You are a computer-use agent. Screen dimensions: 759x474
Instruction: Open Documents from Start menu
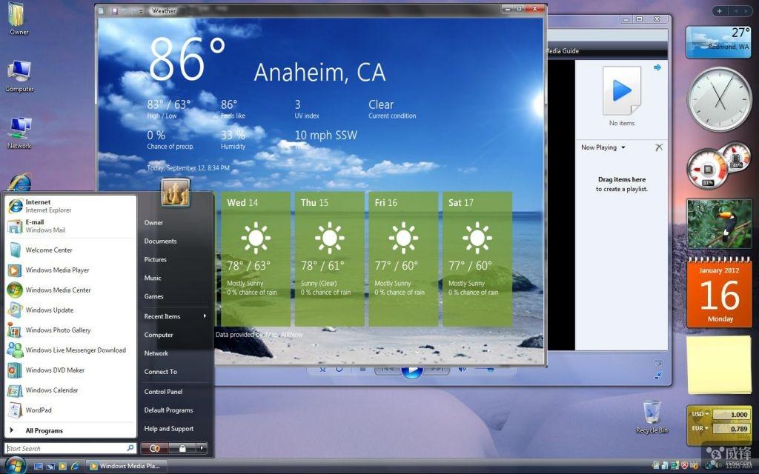click(160, 241)
